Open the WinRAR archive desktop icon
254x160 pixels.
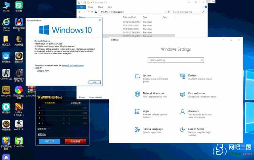31,91
